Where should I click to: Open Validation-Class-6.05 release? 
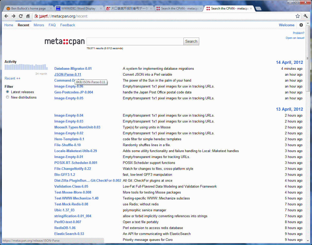click(x=71, y=186)
